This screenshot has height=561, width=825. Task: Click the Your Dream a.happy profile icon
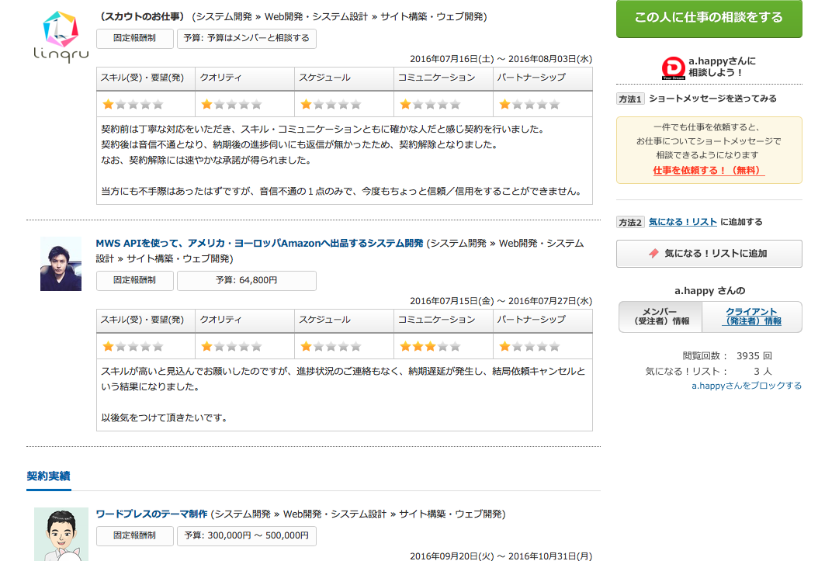click(x=673, y=68)
